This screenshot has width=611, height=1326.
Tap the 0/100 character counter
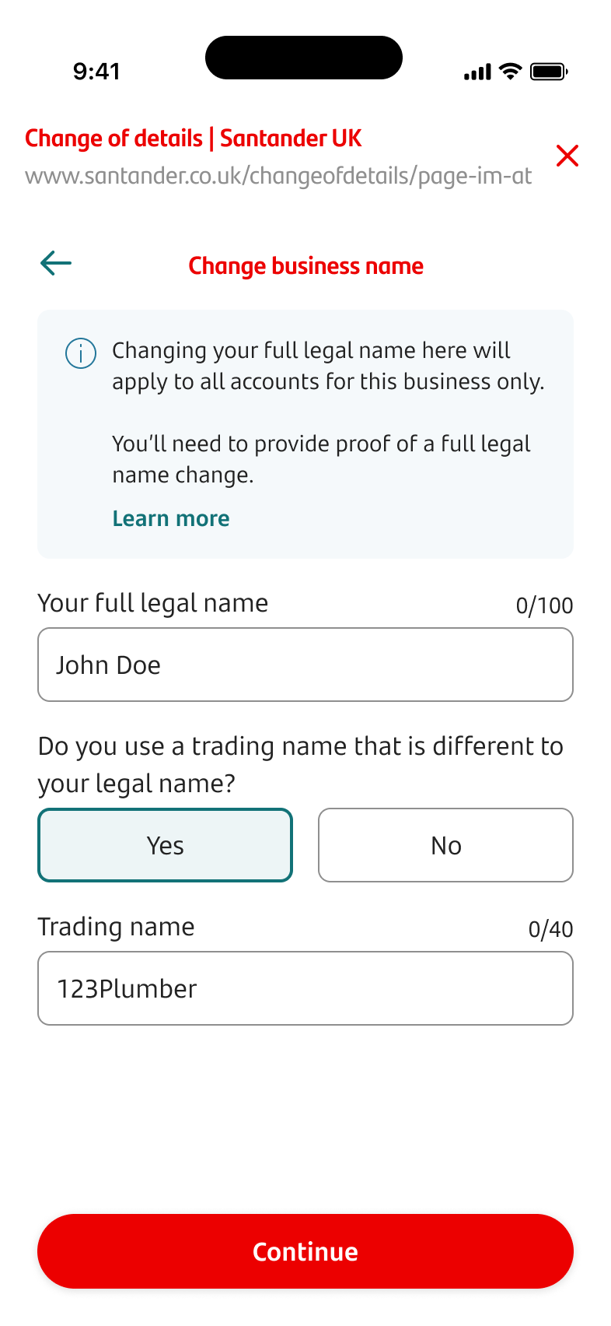tap(544, 605)
